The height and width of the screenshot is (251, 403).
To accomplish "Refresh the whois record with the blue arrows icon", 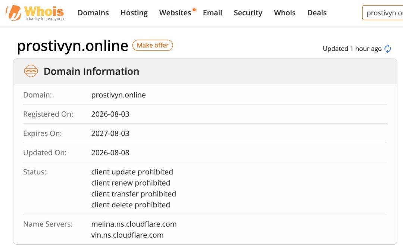I will point(388,49).
